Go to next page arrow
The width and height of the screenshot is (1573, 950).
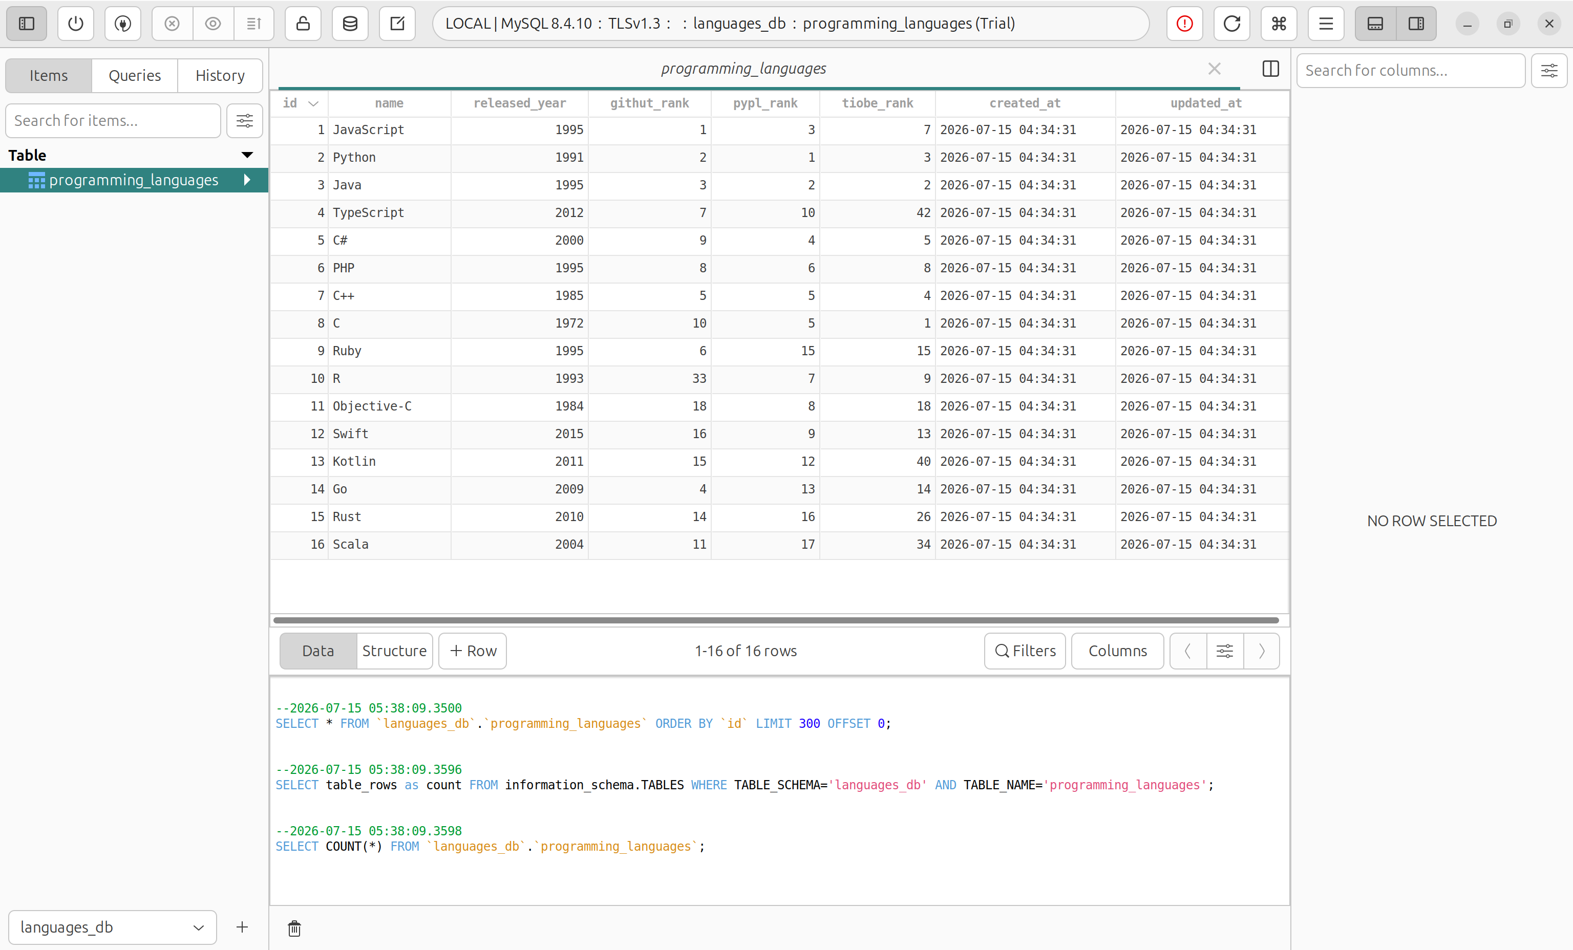[x=1262, y=651]
